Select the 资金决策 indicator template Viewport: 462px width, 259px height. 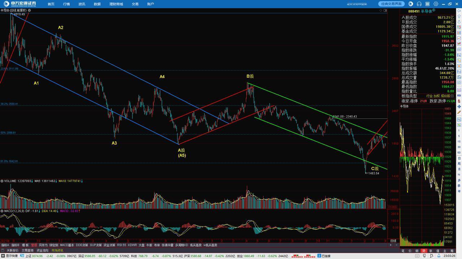(109, 245)
